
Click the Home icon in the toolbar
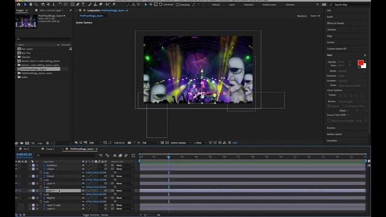point(19,4)
